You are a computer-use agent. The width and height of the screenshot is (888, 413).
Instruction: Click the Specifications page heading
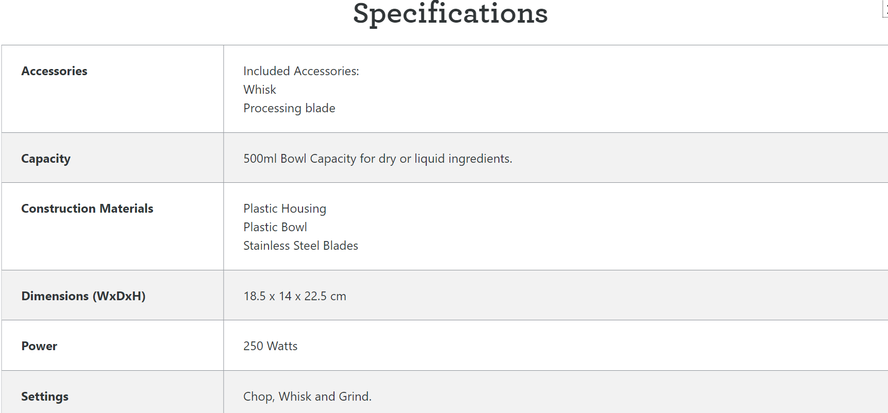click(450, 13)
